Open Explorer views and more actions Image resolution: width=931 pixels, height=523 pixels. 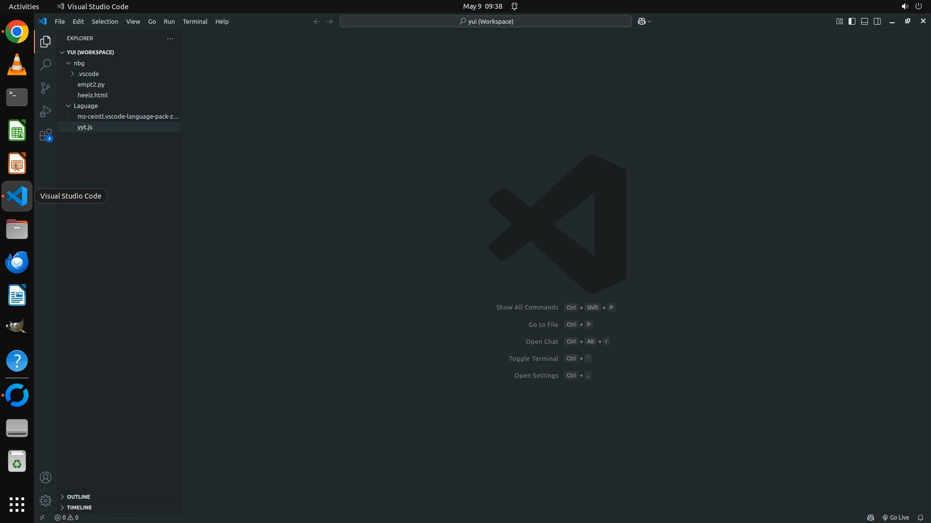[170, 38]
